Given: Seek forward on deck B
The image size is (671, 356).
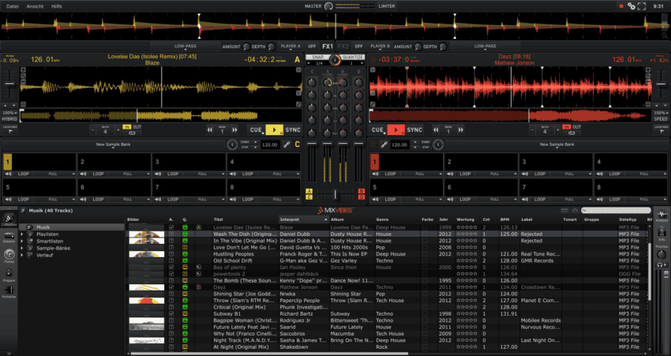Looking at the screenshot, I should click(x=460, y=130).
